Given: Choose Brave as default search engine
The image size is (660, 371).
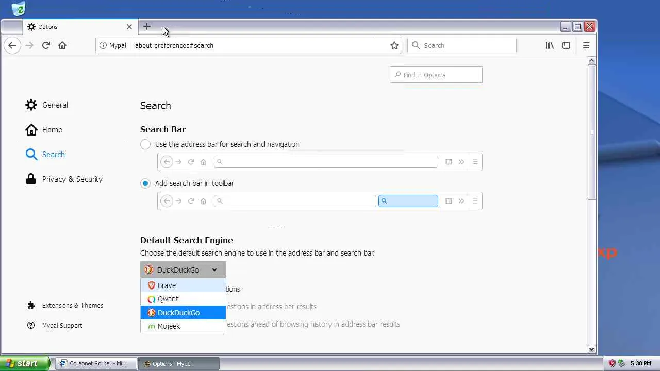Looking at the screenshot, I should coord(183,285).
